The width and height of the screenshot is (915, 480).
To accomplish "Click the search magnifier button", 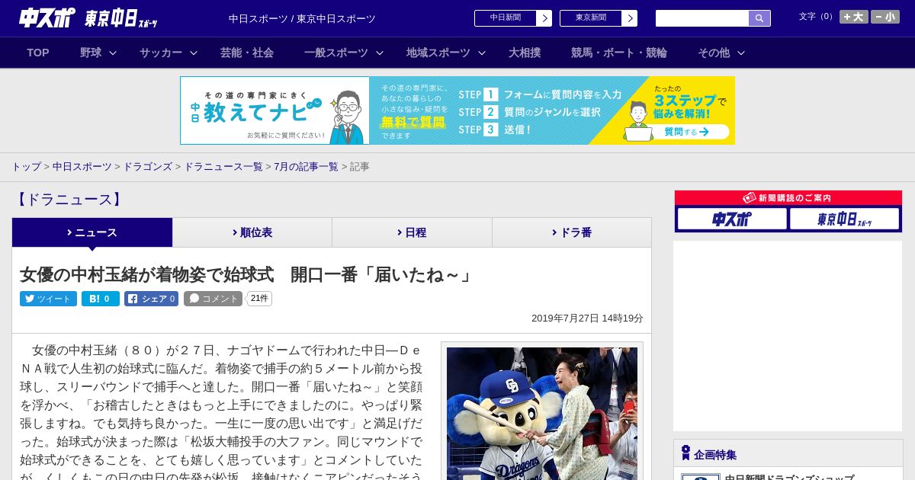I will click(x=759, y=18).
